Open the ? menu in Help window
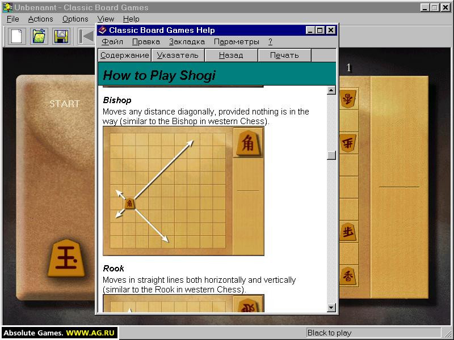This screenshot has height=340, width=454. (270, 41)
